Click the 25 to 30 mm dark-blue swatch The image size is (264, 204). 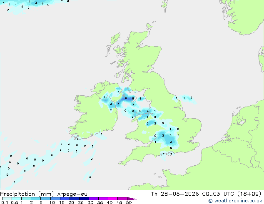[x=84, y=199]
